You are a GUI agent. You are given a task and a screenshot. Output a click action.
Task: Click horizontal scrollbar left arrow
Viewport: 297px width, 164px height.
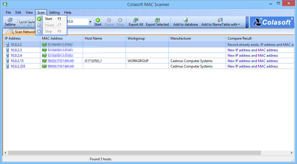click(x=5, y=153)
